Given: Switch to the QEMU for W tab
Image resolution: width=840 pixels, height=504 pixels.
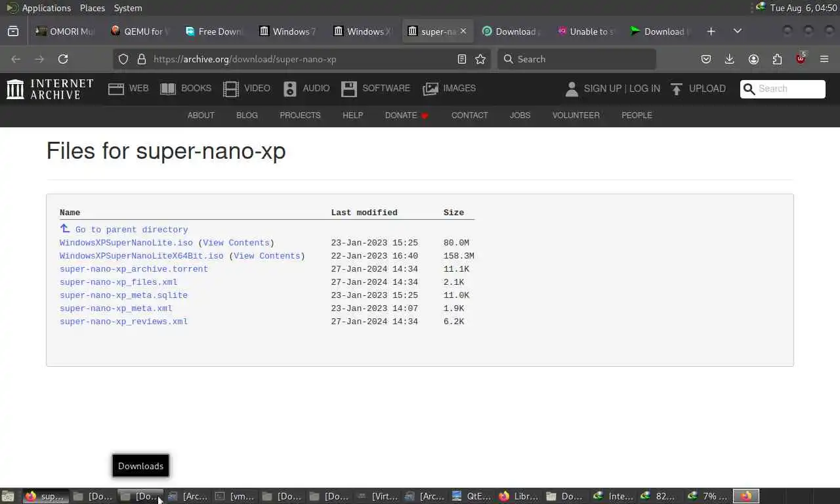Looking at the screenshot, I should click(x=140, y=31).
